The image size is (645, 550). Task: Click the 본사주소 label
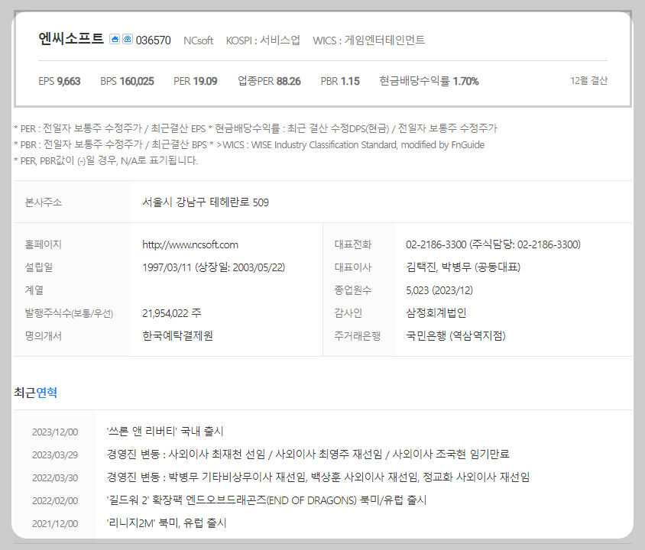[44, 202]
